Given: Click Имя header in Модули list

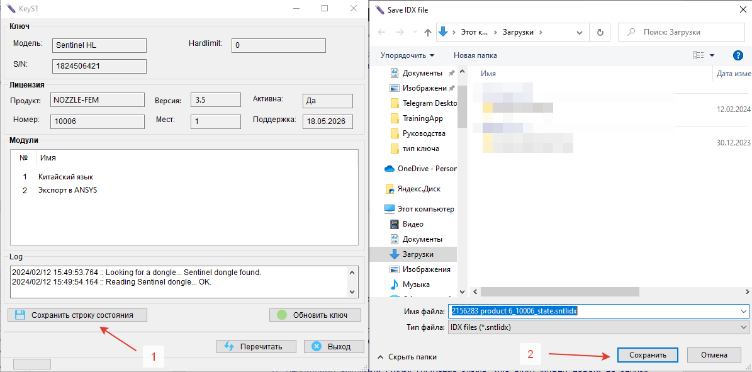Looking at the screenshot, I should coord(47,157).
